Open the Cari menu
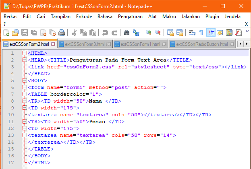 tap(41, 16)
